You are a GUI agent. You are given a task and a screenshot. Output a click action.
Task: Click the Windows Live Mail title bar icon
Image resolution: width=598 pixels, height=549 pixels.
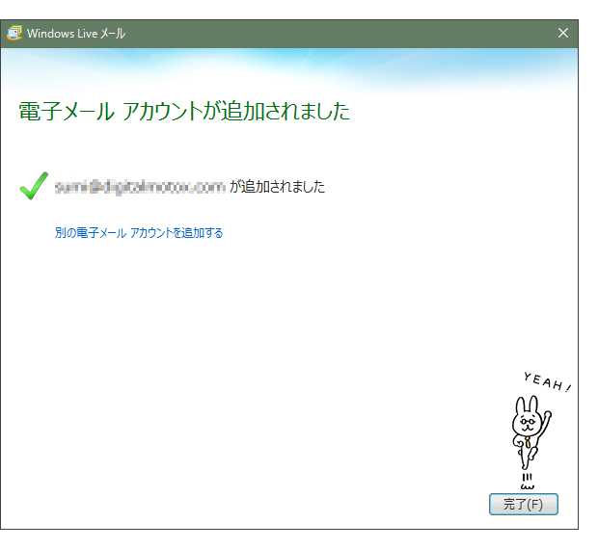pos(14,34)
